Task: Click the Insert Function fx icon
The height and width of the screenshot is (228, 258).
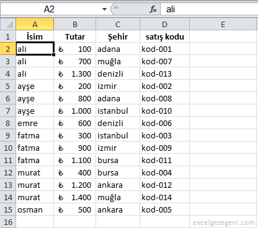Action: (x=153, y=9)
